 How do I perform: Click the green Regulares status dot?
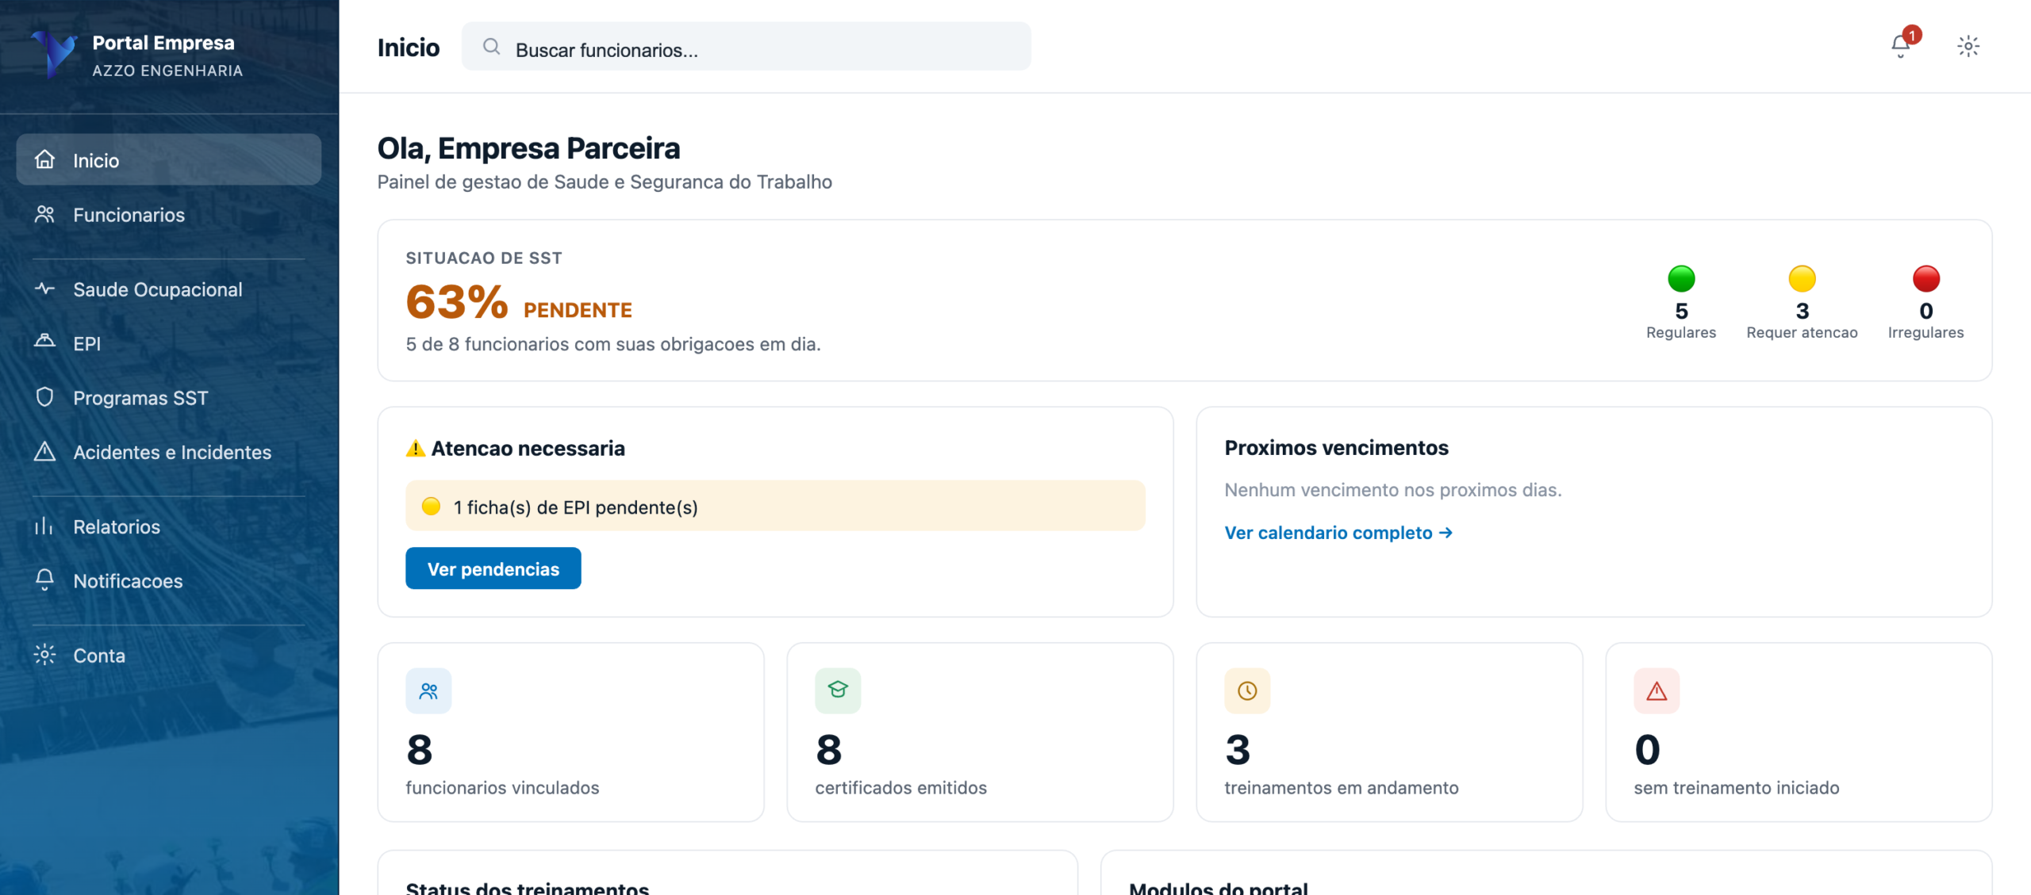coord(1681,278)
